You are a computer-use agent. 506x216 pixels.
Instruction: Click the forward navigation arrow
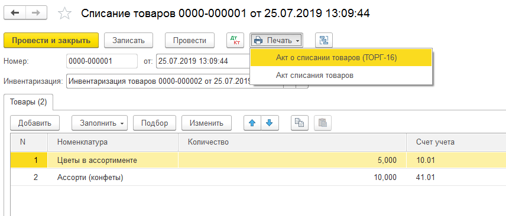point(37,13)
